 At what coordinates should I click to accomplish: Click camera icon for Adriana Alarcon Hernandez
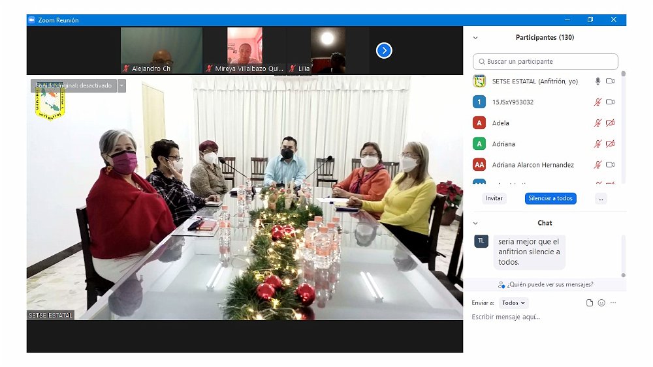(610, 165)
